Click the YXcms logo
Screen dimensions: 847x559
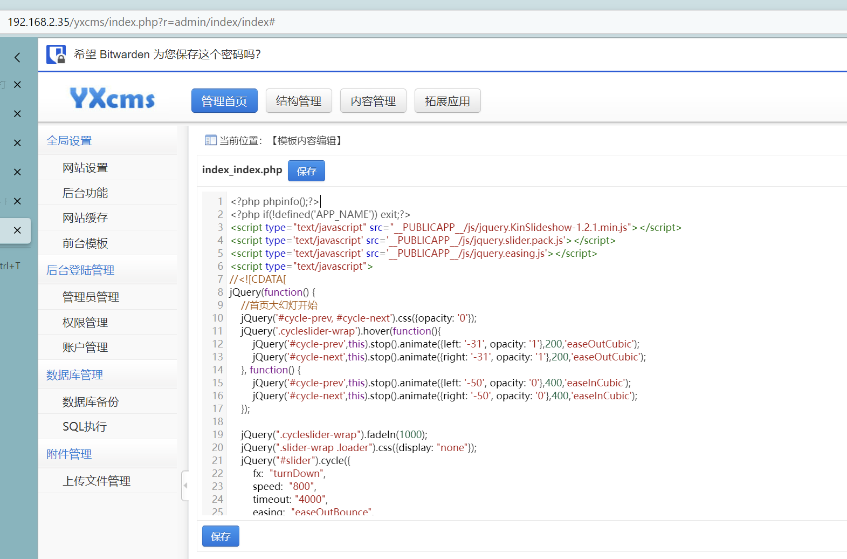(x=113, y=99)
